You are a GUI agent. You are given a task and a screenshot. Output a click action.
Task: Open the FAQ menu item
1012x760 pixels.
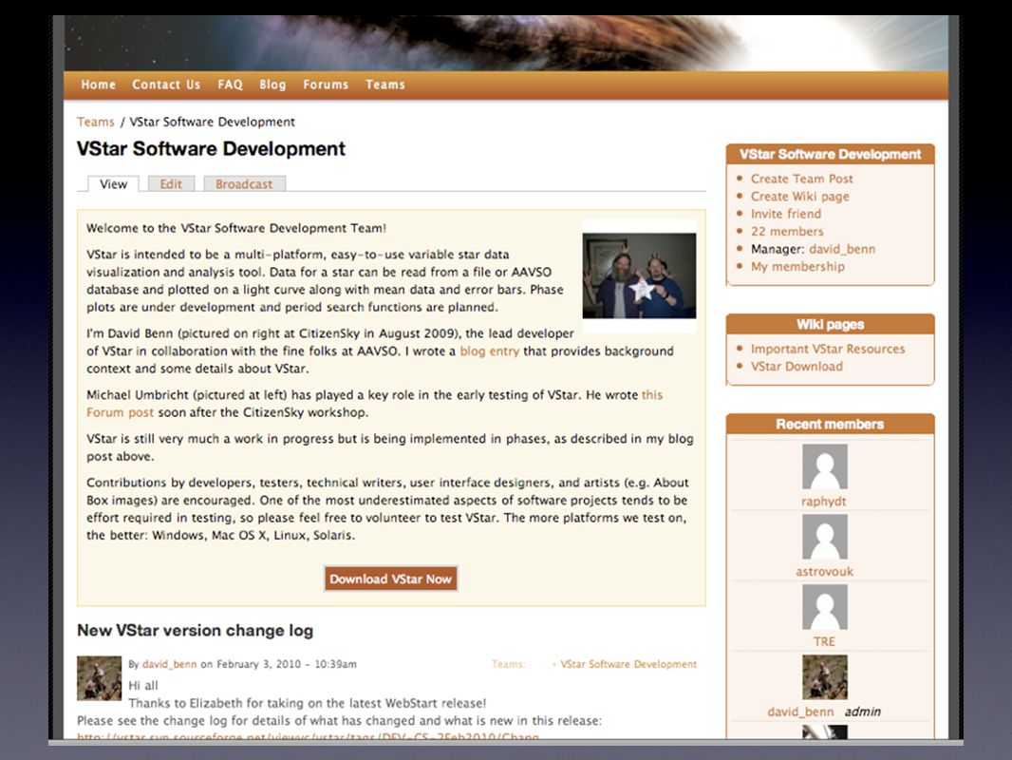coord(230,85)
